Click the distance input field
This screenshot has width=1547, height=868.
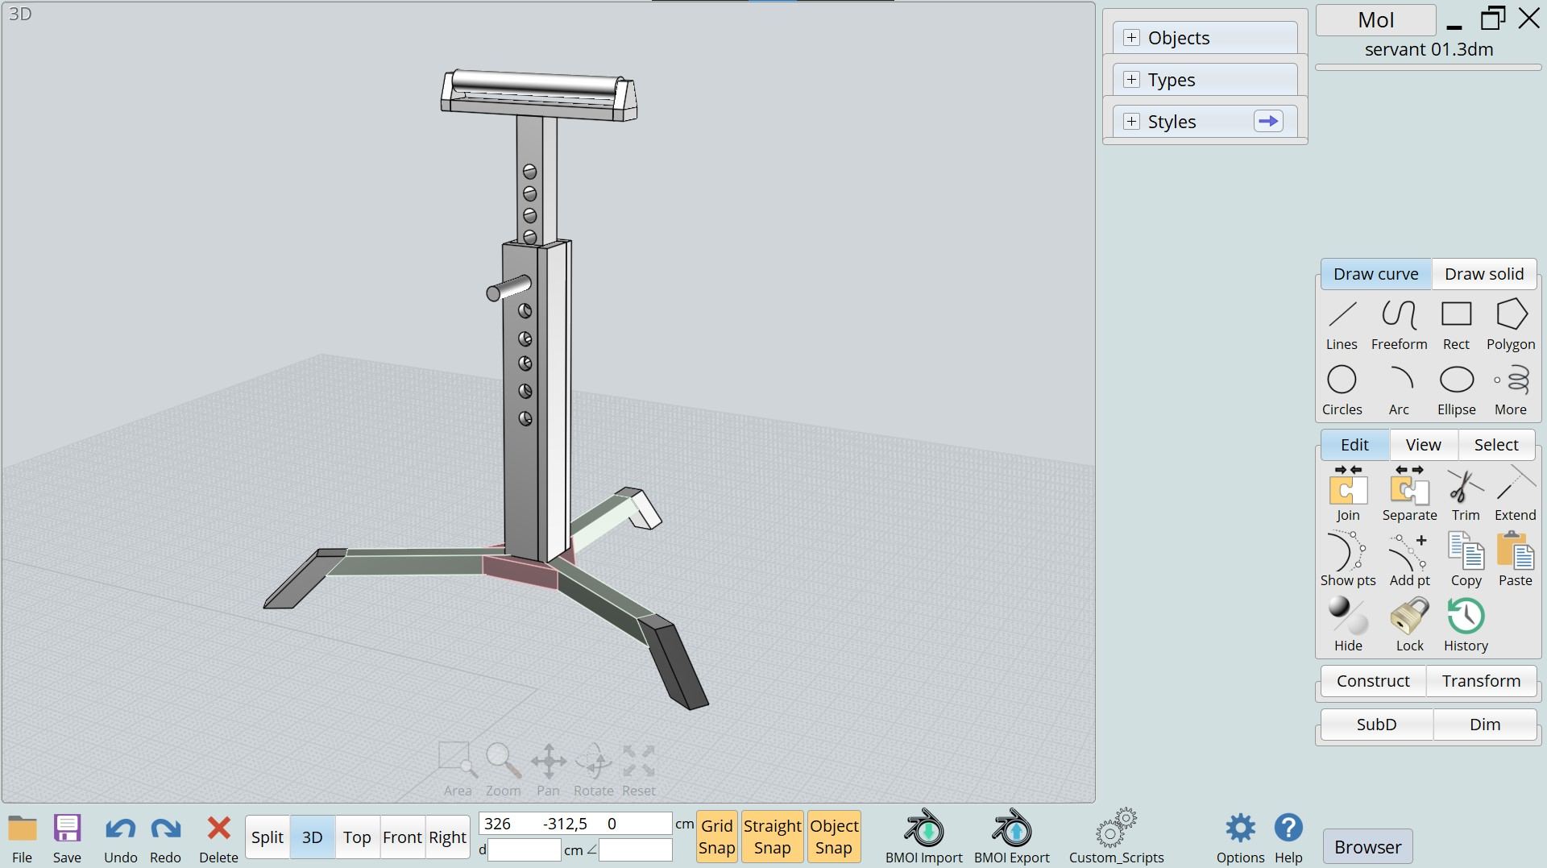click(x=525, y=849)
